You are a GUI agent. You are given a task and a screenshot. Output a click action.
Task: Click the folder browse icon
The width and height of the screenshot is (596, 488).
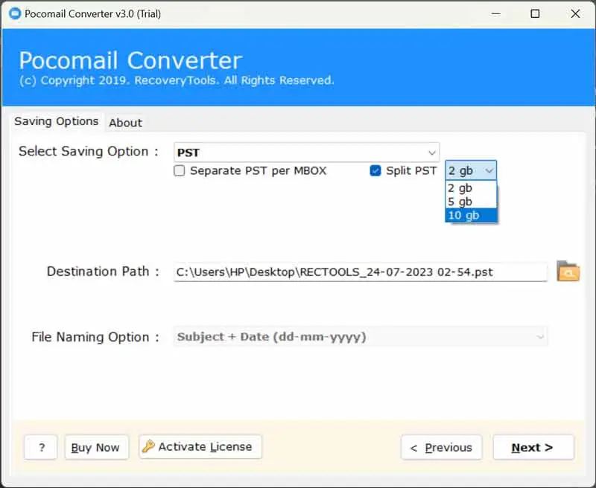568,272
